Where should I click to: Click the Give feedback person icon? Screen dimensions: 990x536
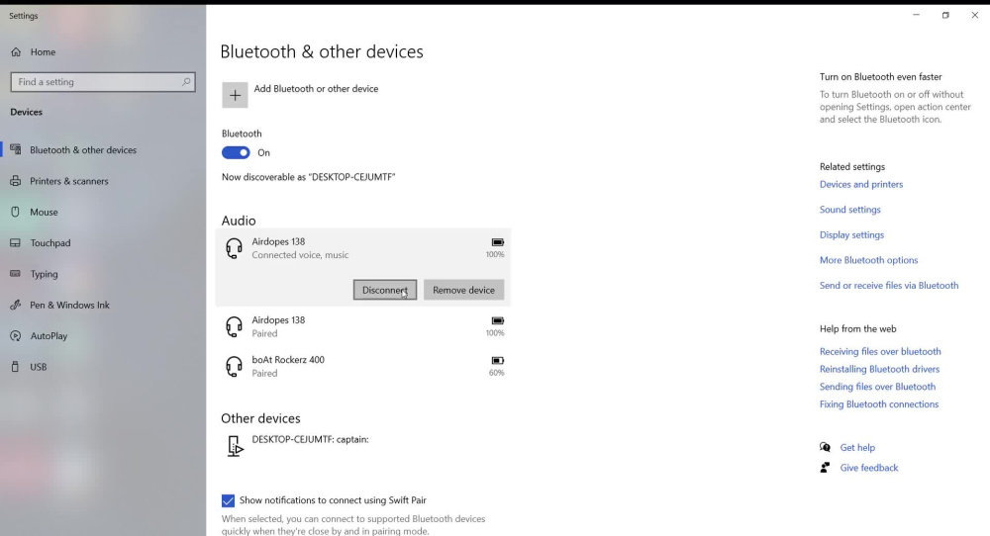coord(825,467)
